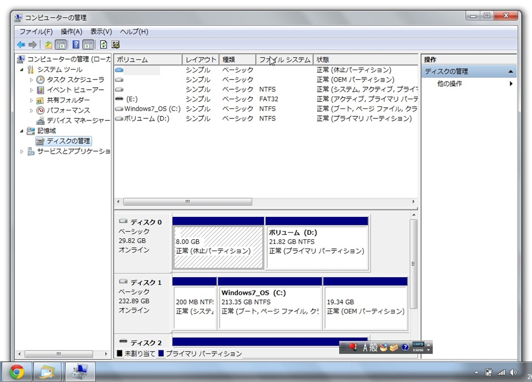The width and height of the screenshot is (532, 382).
Task: Select the Windows7_OS (C:) 213.35 GB partition block
Action: 270,303
